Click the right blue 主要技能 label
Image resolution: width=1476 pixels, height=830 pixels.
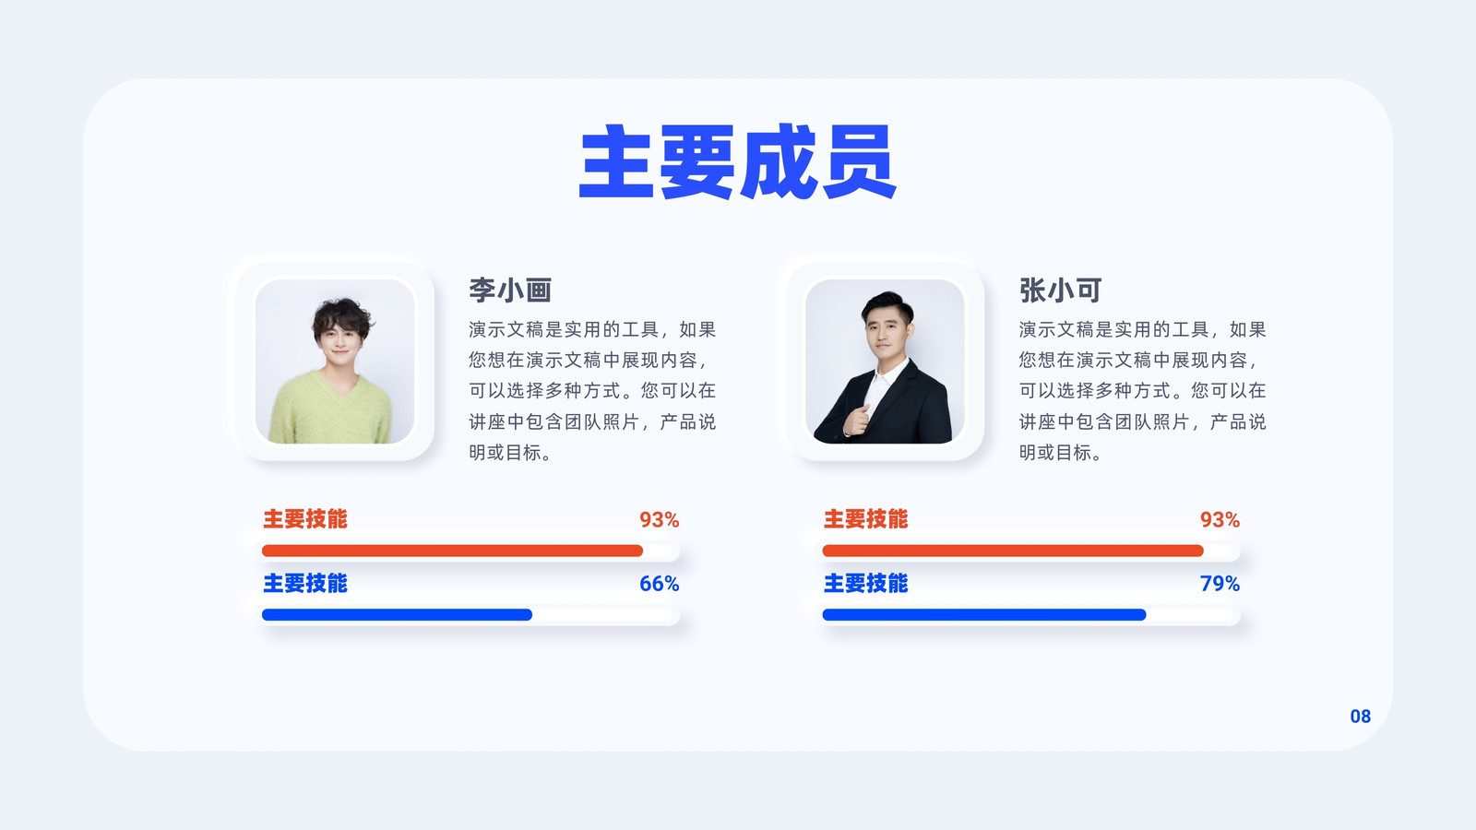(865, 584)
